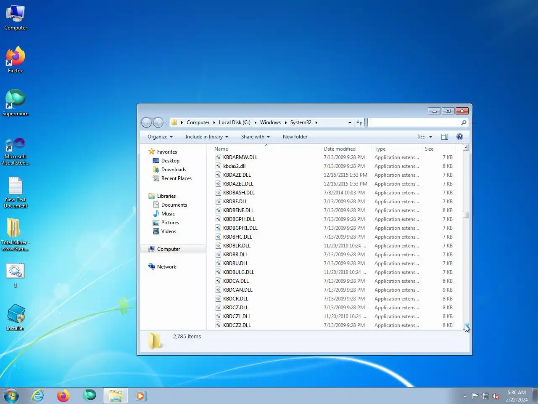The image size is (538, 404).
Task: Select Favorites in navigation pane
Action: pyautogui.click(x=167, y=152)
